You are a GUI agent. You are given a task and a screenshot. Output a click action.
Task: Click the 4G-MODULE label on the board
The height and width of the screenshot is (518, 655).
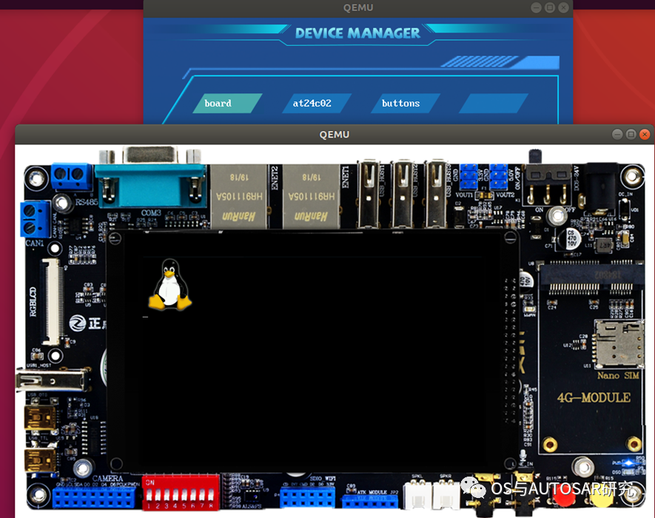[594, 397]
